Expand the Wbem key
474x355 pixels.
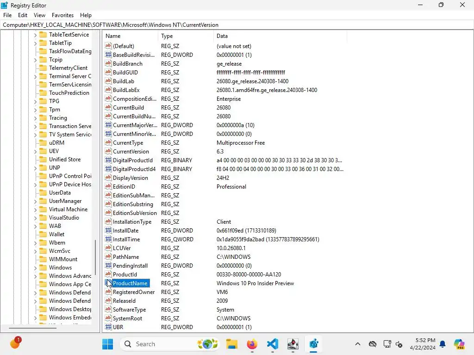coord(35,243)
